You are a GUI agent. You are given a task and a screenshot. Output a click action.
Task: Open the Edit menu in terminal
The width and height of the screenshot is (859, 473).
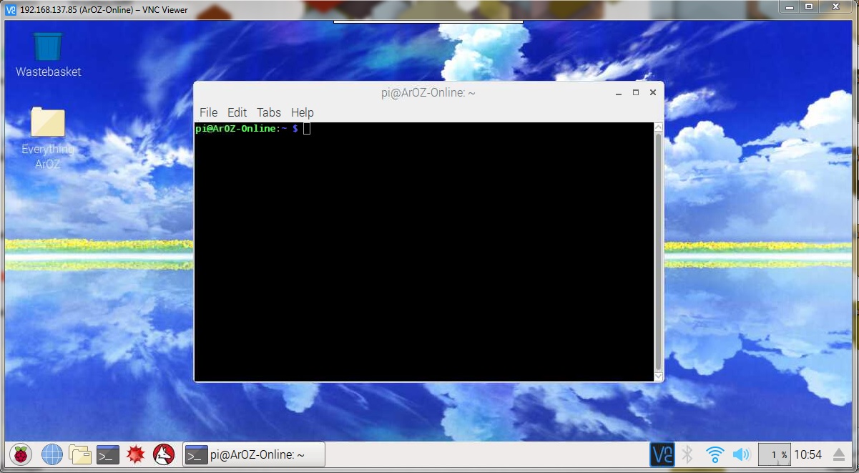tap(237, 112)
